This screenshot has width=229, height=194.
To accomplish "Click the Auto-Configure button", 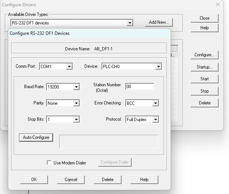I will [36, 137].
